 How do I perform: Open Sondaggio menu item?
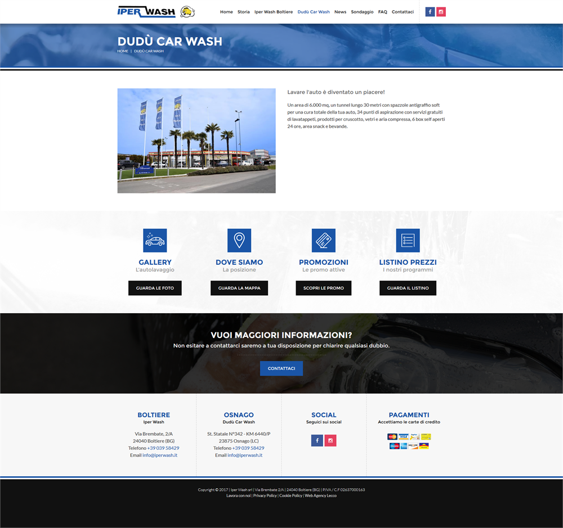(x=362, y=12)
